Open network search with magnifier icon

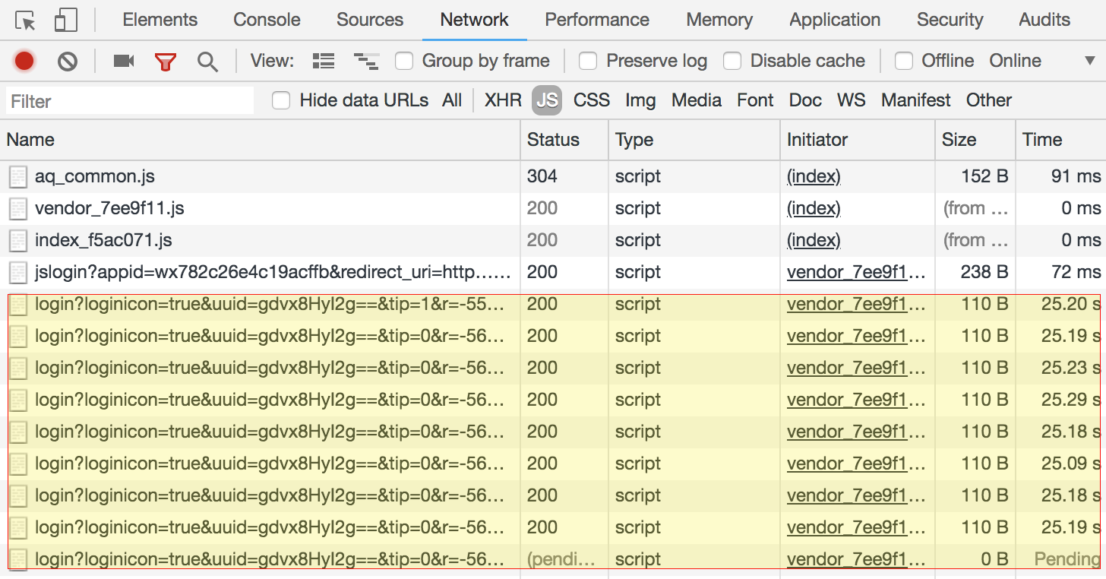(207, 61)
